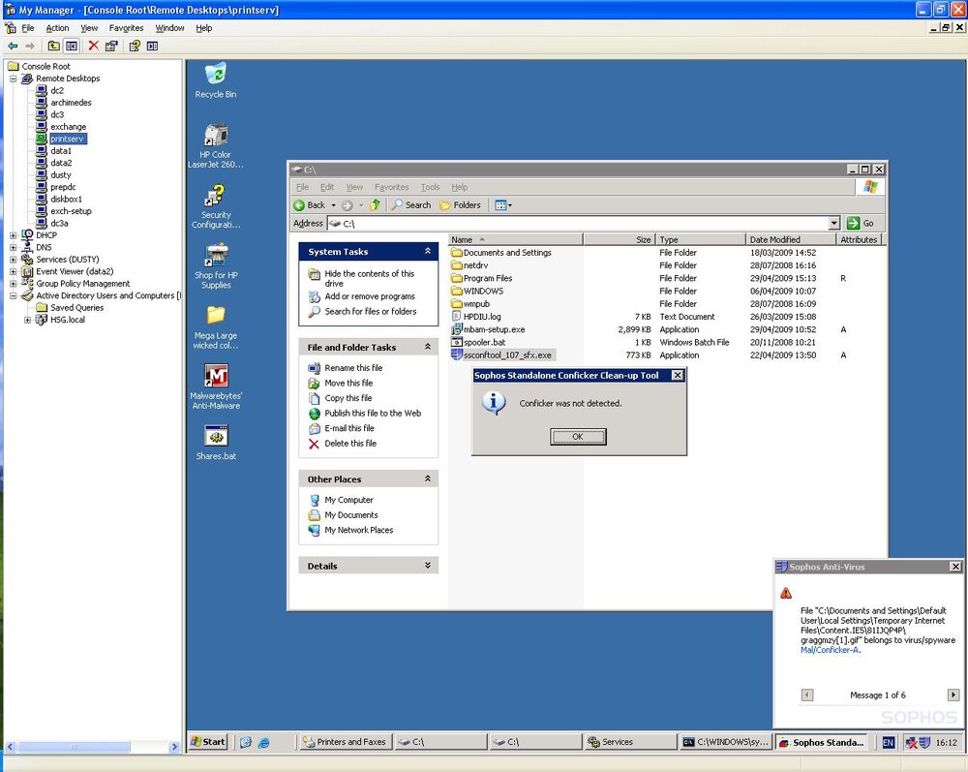Image resolution: width=968 pixels, height=772 pixels.
Task: Expand the HSG.local tree node
Action: (27, 320)
